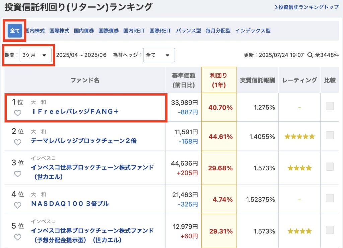Click heart icon in the 5位 row
Image resolution: width=343 pixels, height=248 pixels.
pyautogui.click(x=18, y=237)
